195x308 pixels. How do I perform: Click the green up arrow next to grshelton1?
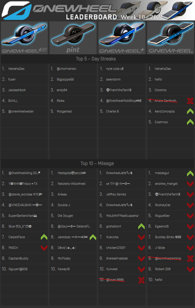(x=141, y=226)
